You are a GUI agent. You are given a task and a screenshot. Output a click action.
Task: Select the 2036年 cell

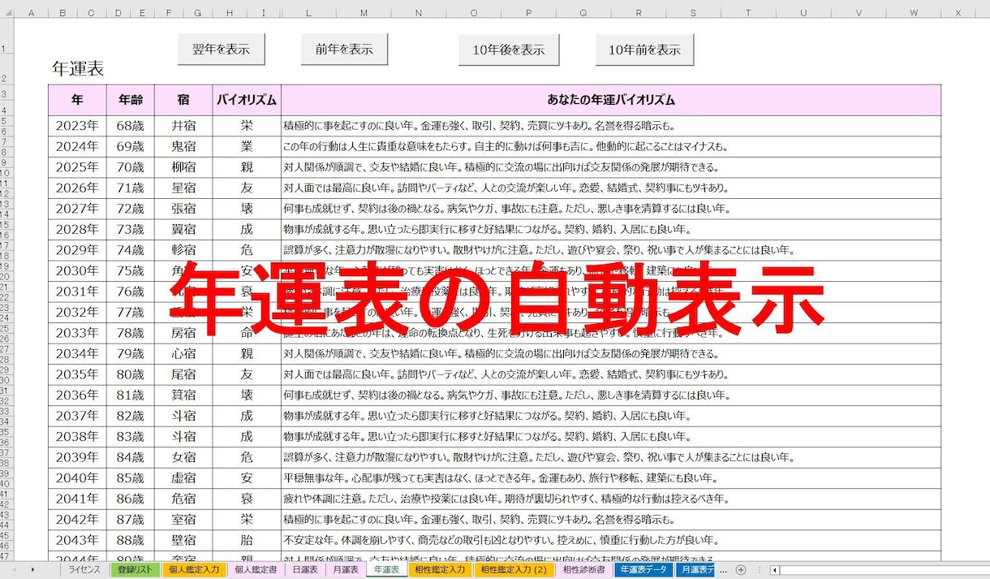coord(77,395)
